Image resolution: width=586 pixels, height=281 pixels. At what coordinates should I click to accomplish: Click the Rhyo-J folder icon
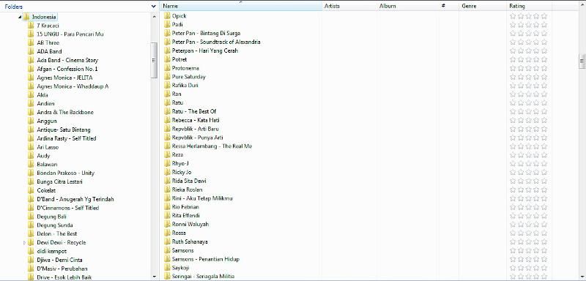click(x=167, y=163)
